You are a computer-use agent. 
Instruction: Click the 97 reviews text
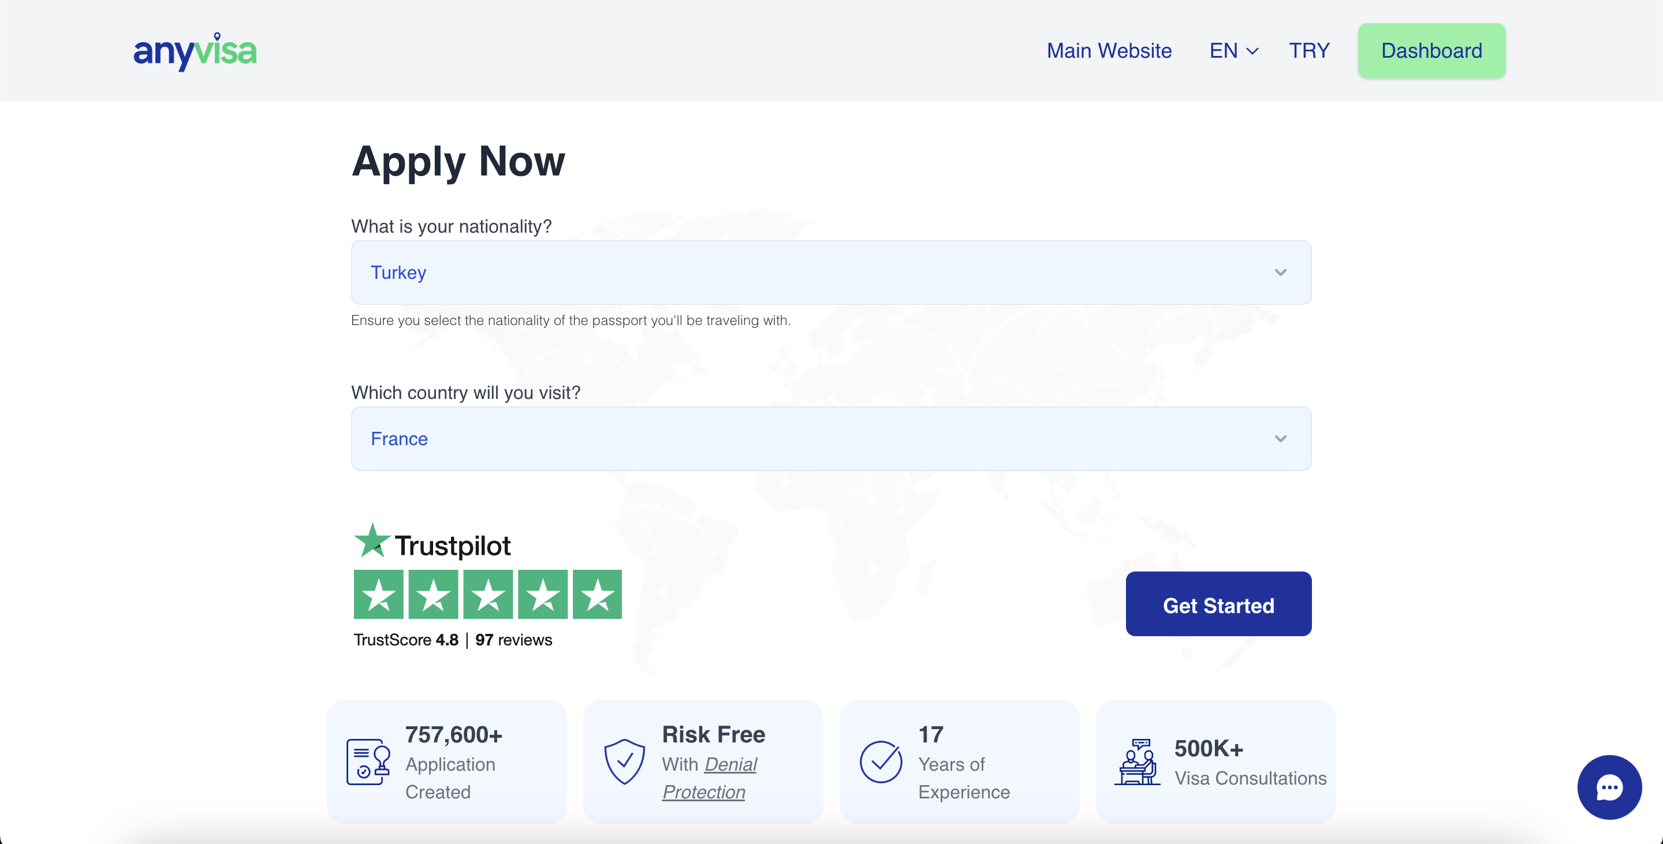(513, 640)
